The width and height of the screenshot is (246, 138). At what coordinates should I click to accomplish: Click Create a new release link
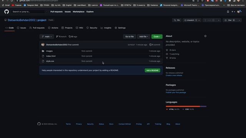click(174, 76)
